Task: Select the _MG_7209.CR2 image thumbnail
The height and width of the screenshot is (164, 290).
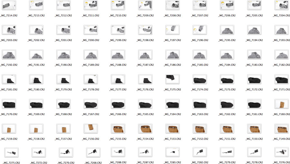Action: click(145, 5)
